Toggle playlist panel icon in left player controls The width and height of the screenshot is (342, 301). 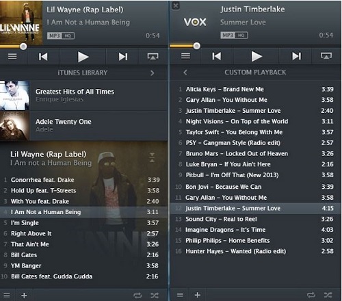12,57
